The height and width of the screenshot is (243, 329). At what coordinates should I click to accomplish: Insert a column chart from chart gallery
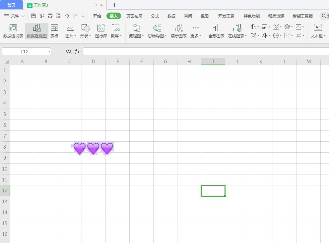coord(253,27)
